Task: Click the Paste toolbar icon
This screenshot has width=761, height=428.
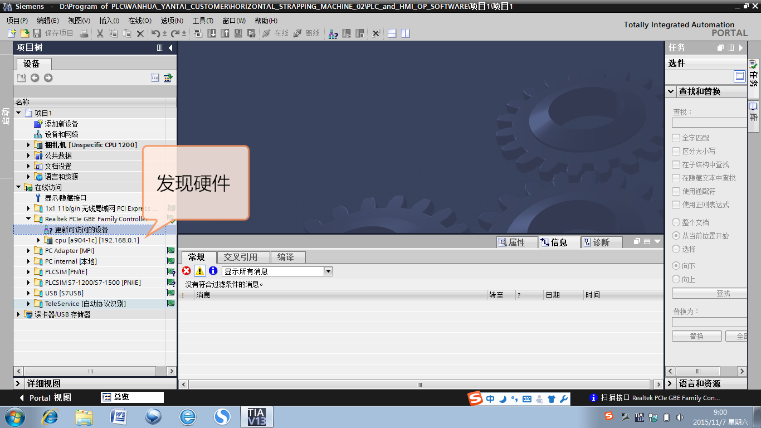Action: [127, 33]
